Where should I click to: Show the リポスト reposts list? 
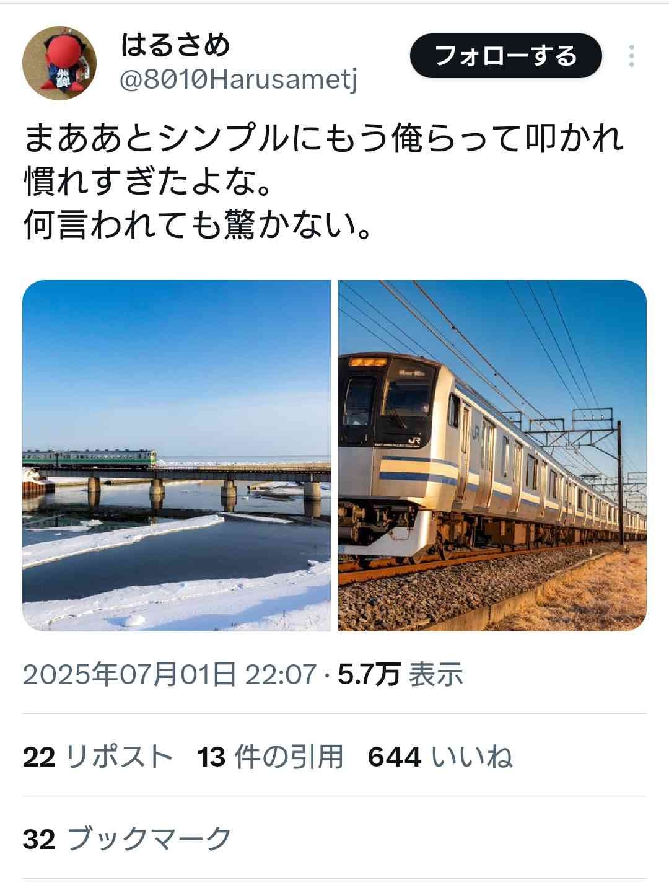118,757
